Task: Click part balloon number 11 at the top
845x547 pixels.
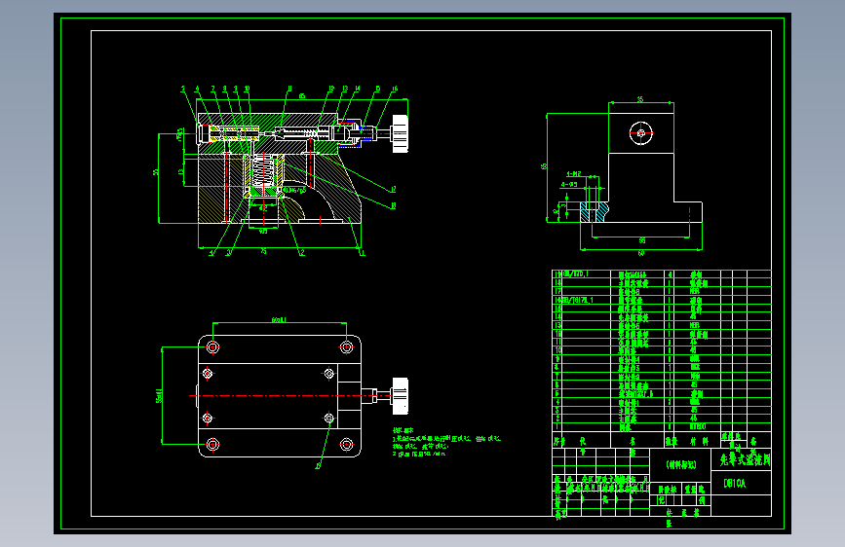Action: click(x=289, y=89)
